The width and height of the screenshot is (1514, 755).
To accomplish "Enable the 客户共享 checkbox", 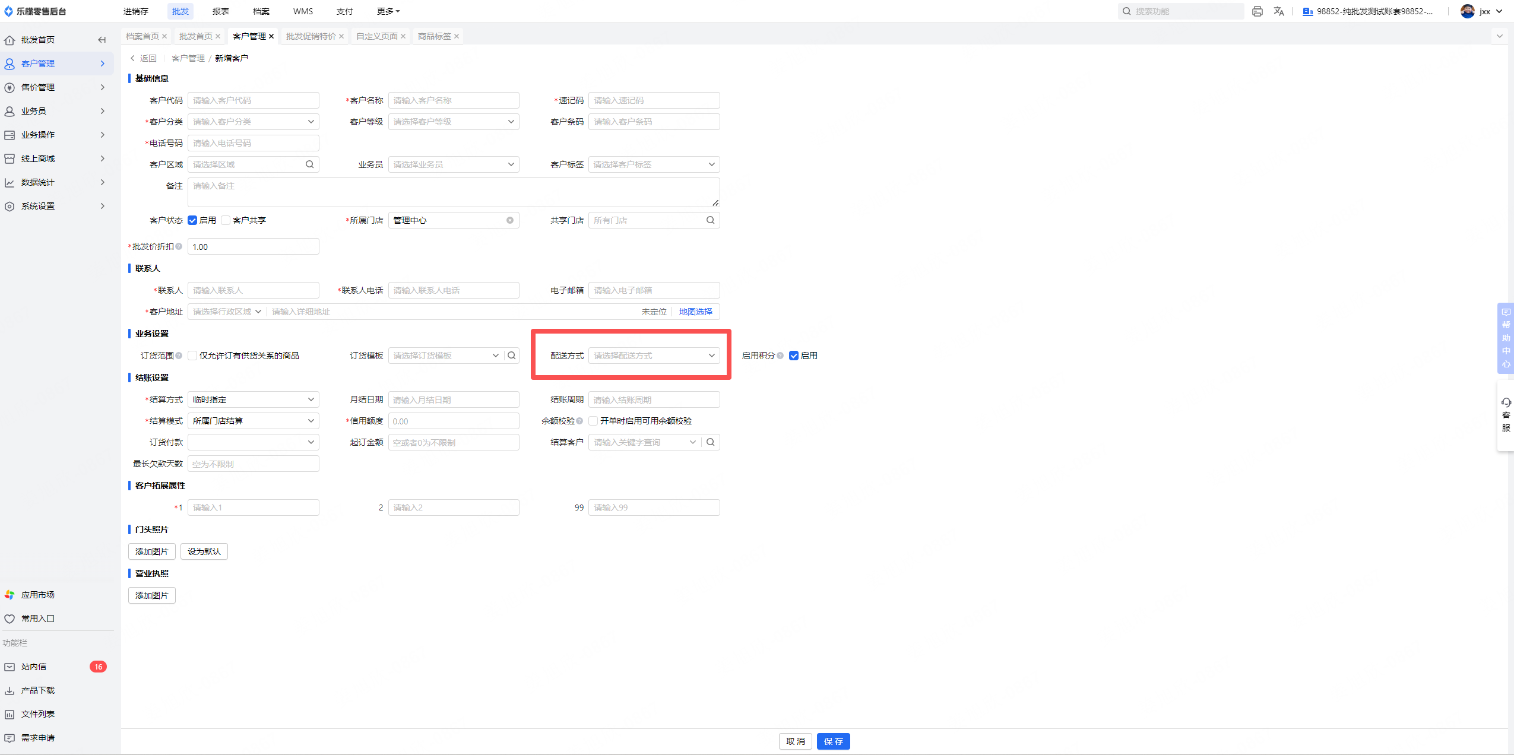I will (226, 220).
